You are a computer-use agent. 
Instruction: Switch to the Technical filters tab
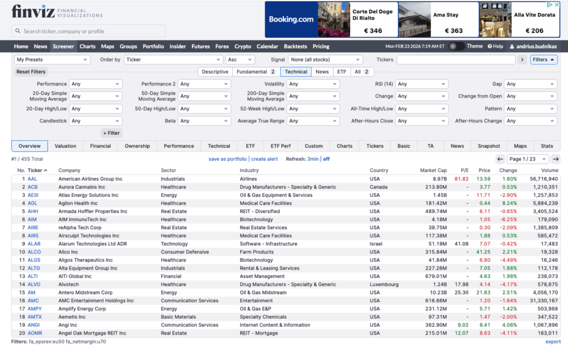click(x=296, y=72)
